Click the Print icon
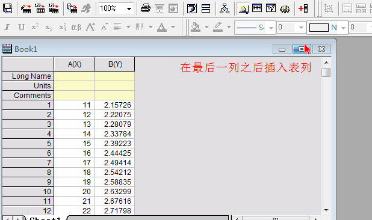Viewport: 372px width, 220px height. coord(146,8)
